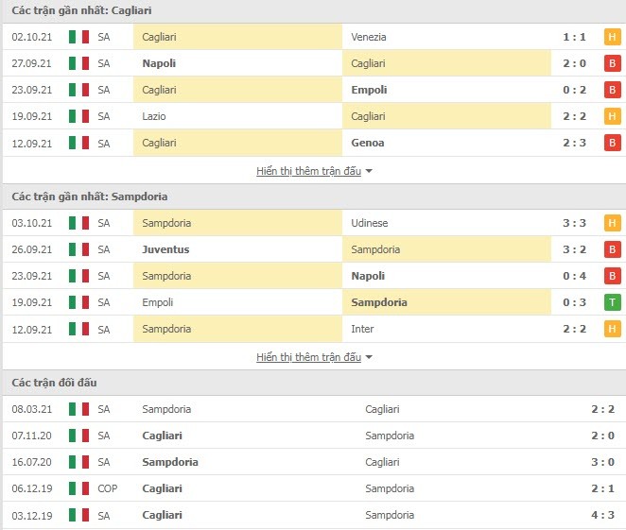Screen dimensions: 626x530
Task: Click the B badge on Juventus–Sampdoria row
Action: coord(612,249)
